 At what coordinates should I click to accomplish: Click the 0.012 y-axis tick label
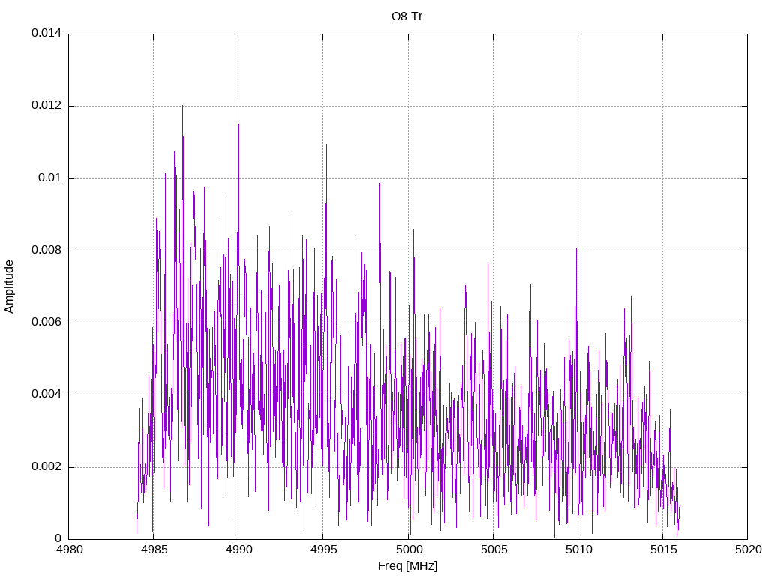tap(46, 105)
